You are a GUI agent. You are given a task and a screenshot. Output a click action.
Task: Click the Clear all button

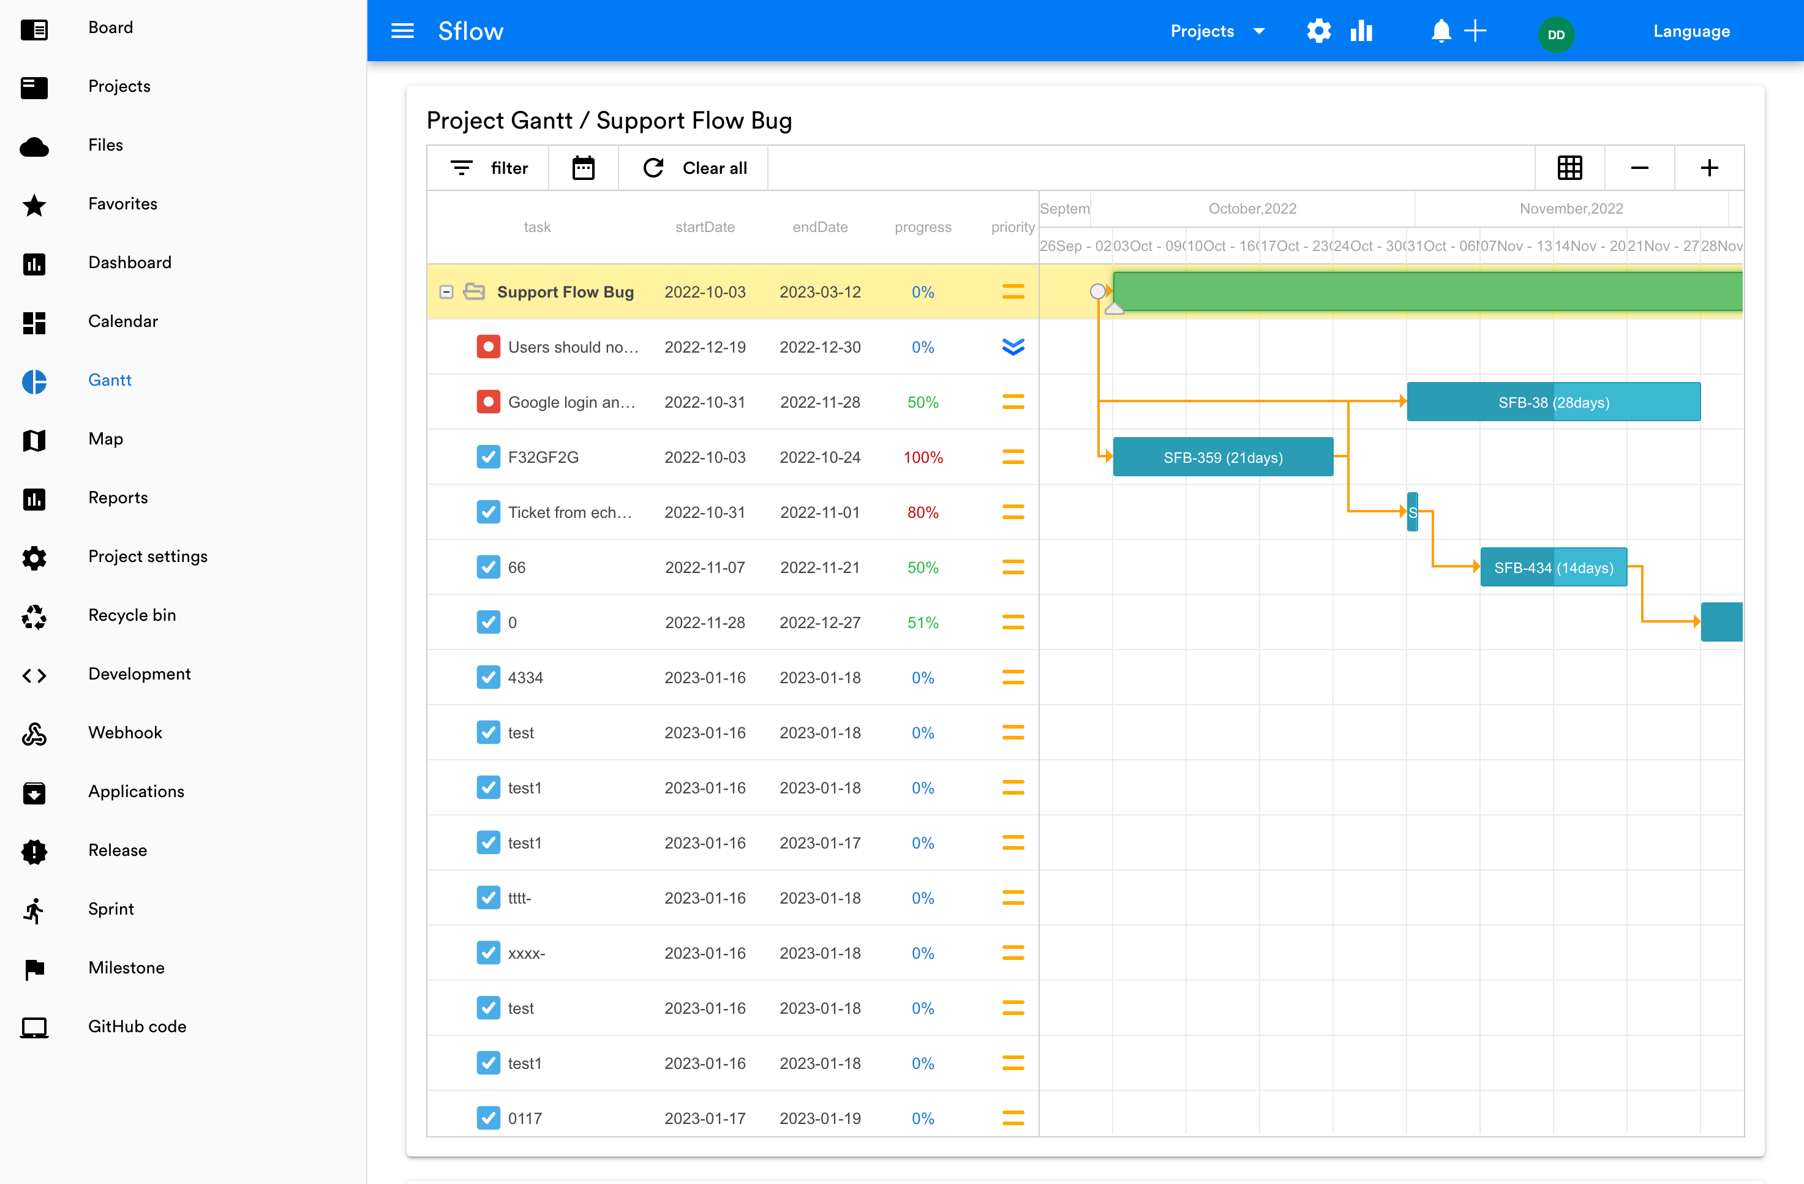click(x=694, y=168)
